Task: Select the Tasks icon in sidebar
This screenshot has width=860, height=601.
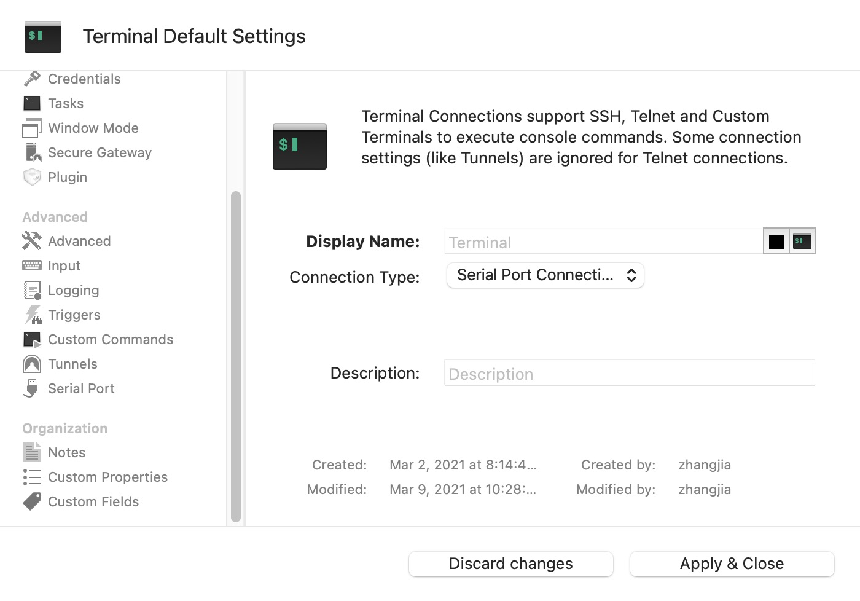Action: click(32, 103)
